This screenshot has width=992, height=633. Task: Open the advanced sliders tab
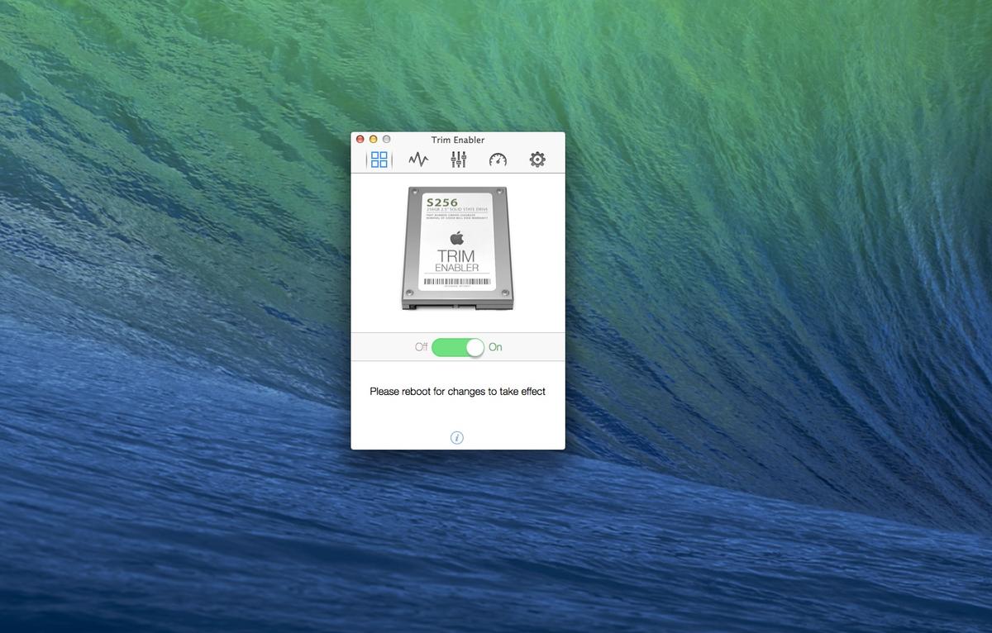tap(458, 159)
